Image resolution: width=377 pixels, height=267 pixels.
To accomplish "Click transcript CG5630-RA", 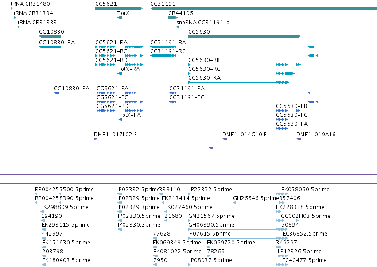I will (238, 82).
